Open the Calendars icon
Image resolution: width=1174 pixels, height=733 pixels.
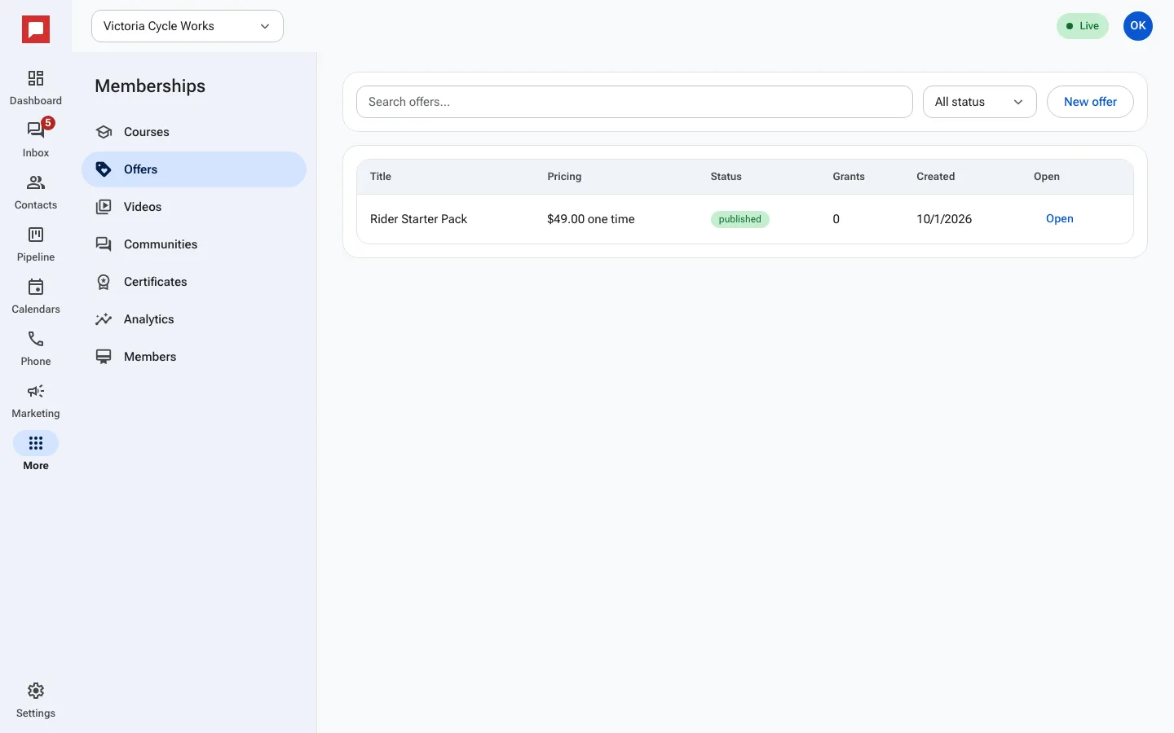point(36,287)
